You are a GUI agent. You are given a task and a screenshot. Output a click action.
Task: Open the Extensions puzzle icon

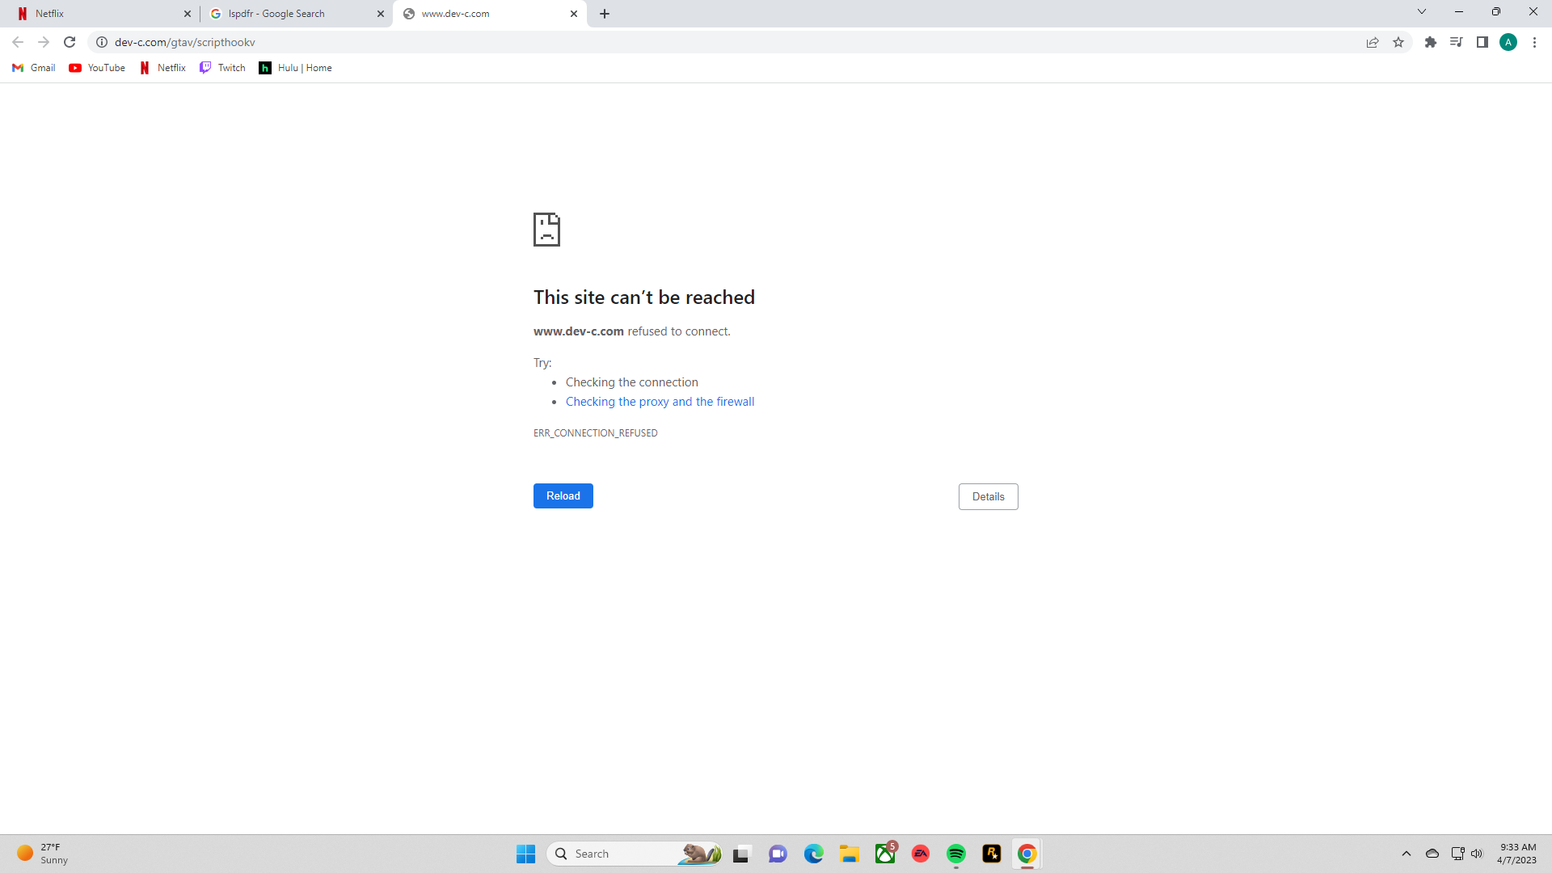coord(1431,42)
